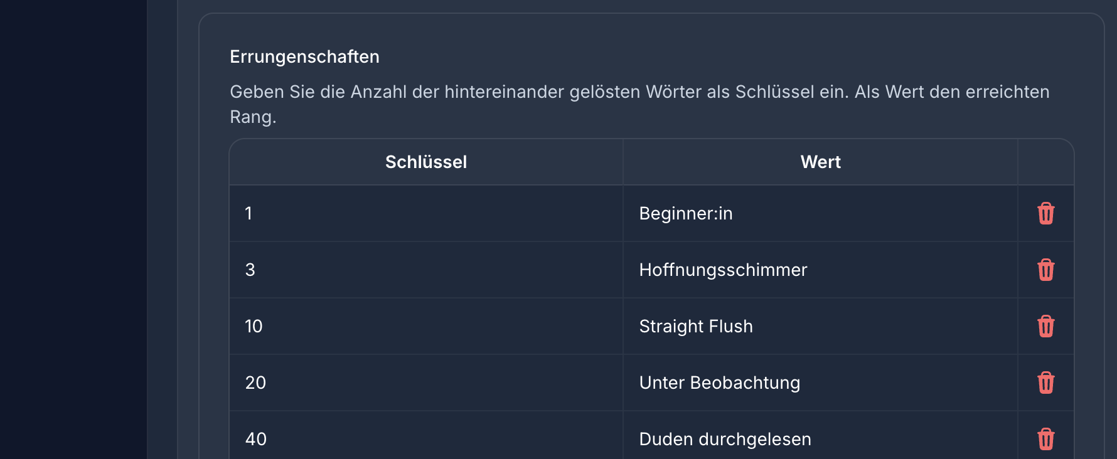
Task: Click the key field with value 10
Action: tap(426, 326)
